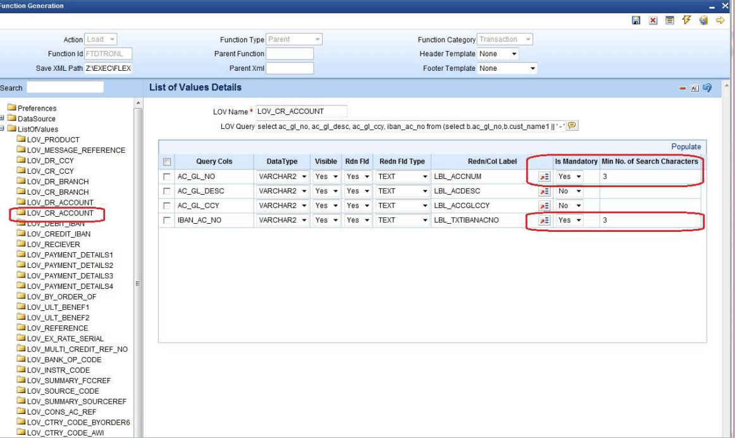735x438 pixels.
Task: Click the LOV Query text field
Action: (x=411, y=126)
